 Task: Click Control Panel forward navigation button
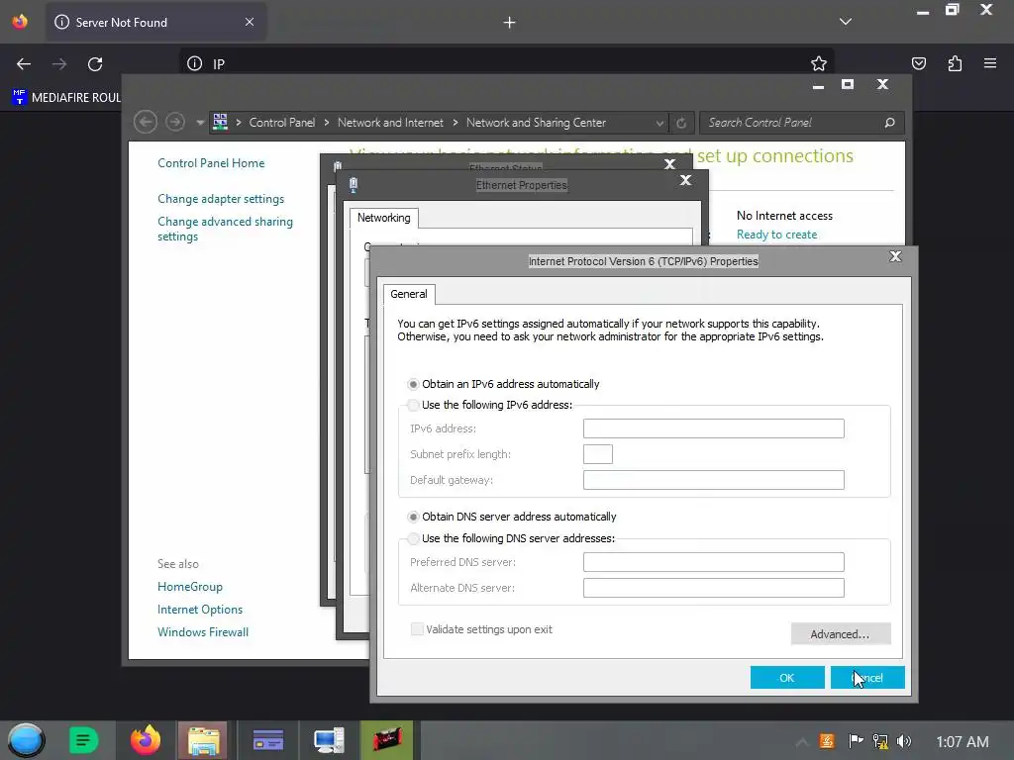(174, 122)
